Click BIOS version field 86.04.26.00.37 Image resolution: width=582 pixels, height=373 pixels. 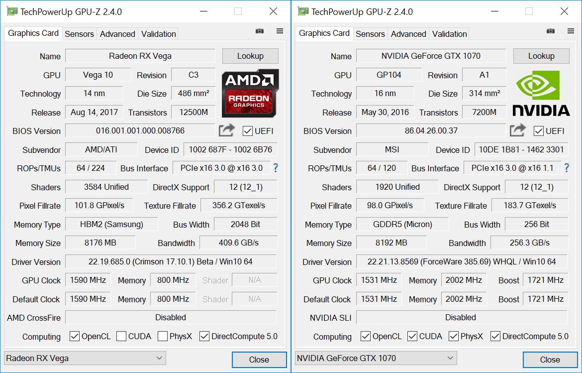[431, 130]
